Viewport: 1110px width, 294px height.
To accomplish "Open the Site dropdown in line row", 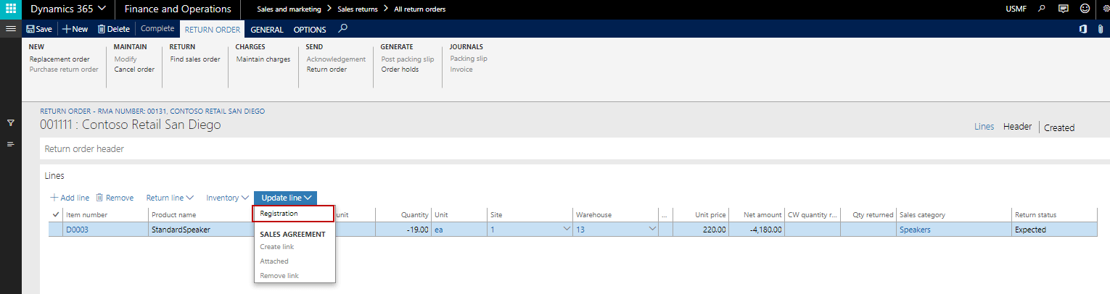I will (x=566, y=230).
